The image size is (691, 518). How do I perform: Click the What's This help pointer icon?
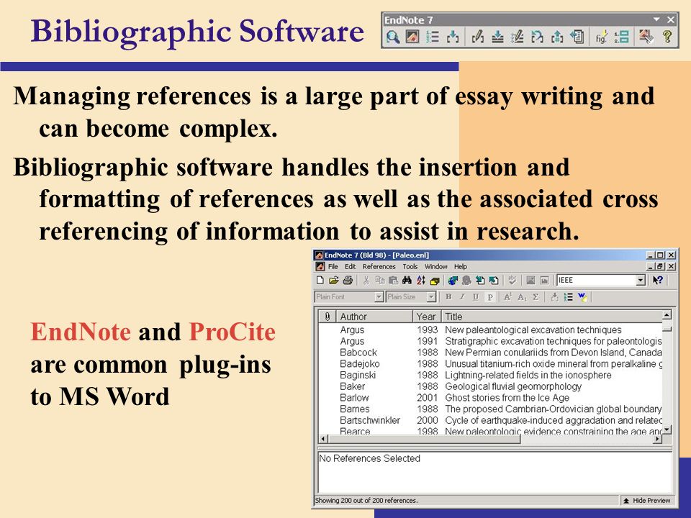[657, 280]
